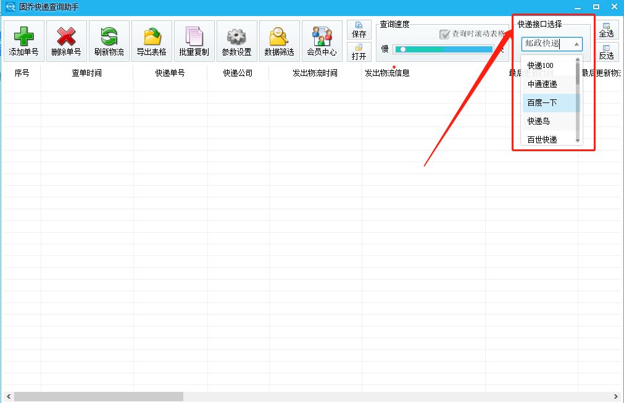Viewport: 624px width, 403px height.
Task: Click the 删除单号 red X icon
Action: coord(66,36)
